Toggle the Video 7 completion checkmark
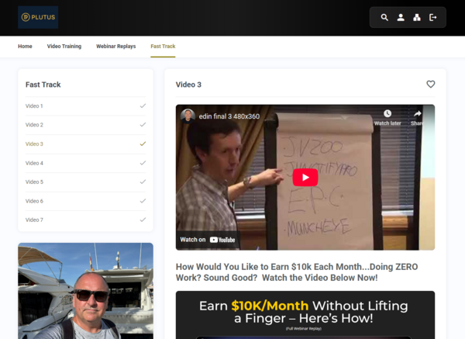This screenshot has width=465, height=339. [143, 220]
